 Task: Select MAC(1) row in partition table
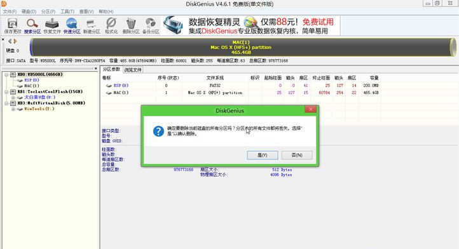click(240, 93)
